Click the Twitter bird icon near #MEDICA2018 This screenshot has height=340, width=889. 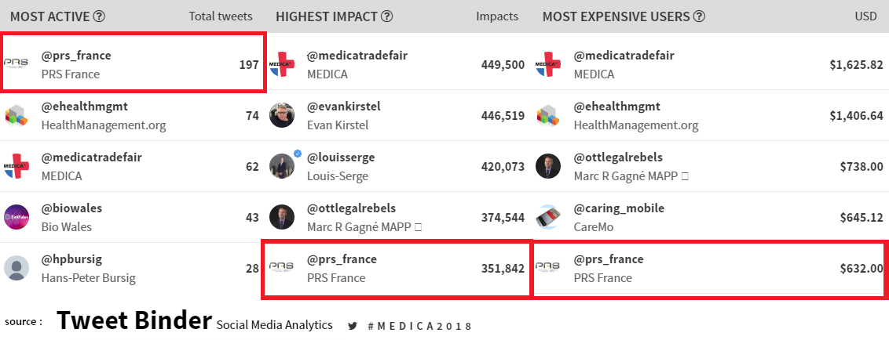pos(353,327)
